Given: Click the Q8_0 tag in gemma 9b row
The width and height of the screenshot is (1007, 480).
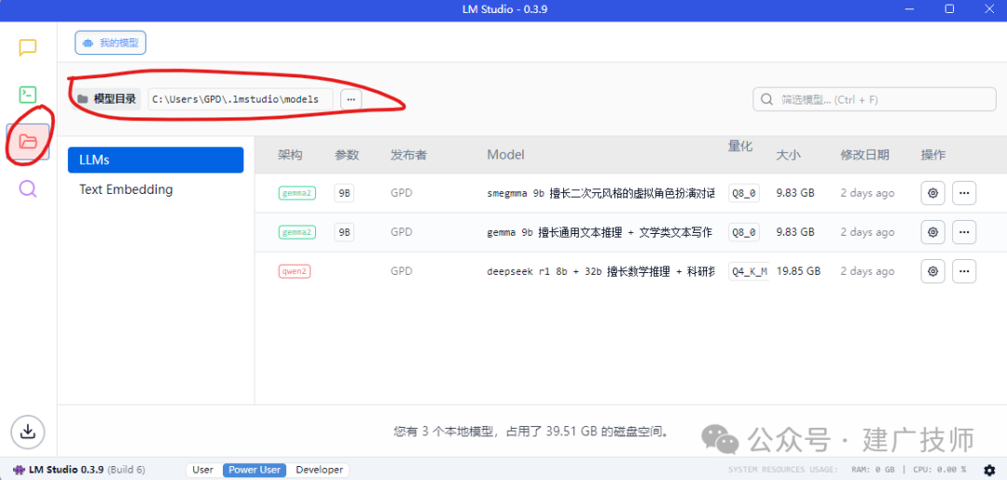Looking at the screenshot, I should point(744,232).
